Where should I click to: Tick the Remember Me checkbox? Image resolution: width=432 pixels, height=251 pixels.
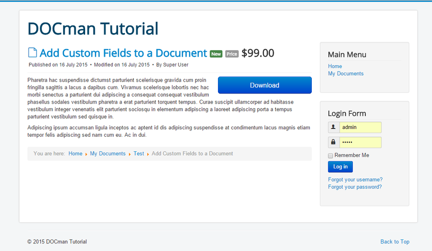click(x=330, y=156)
